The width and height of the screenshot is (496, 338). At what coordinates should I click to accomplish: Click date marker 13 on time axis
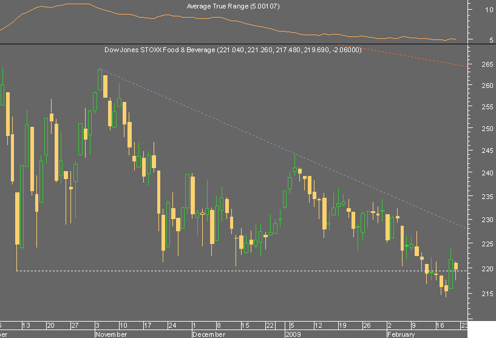[x=26, y=325]
